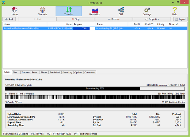
Task: Click 'IN: 3.150 KB/s' in status bar
Action: 38,134
